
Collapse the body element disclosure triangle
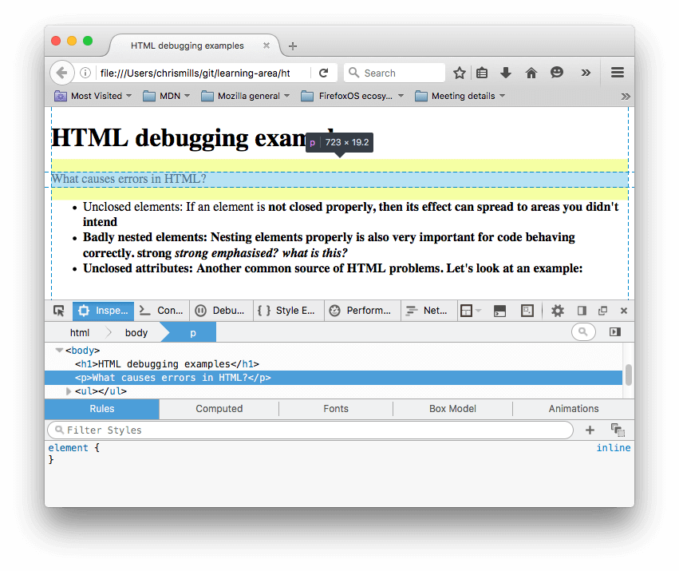(59, 350)
